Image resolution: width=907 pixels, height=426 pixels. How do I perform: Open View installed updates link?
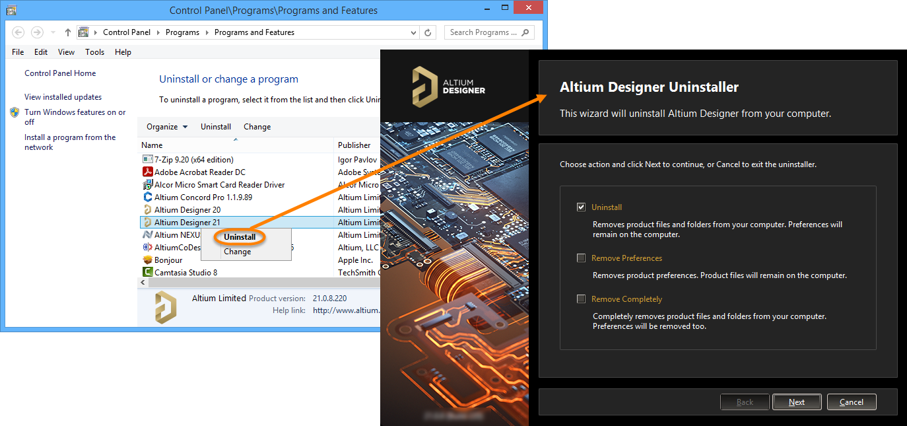63,97
